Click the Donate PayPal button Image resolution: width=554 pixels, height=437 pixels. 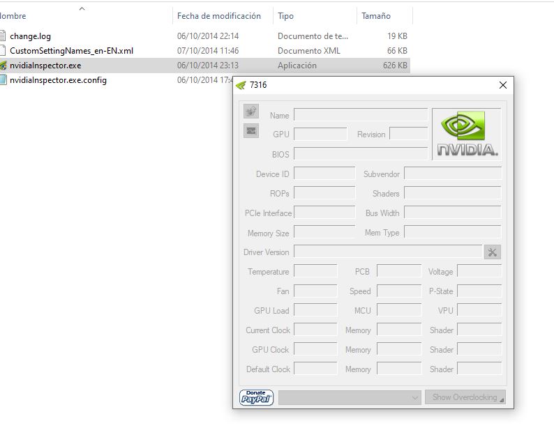pyautogui.click(x=257, y=397)
